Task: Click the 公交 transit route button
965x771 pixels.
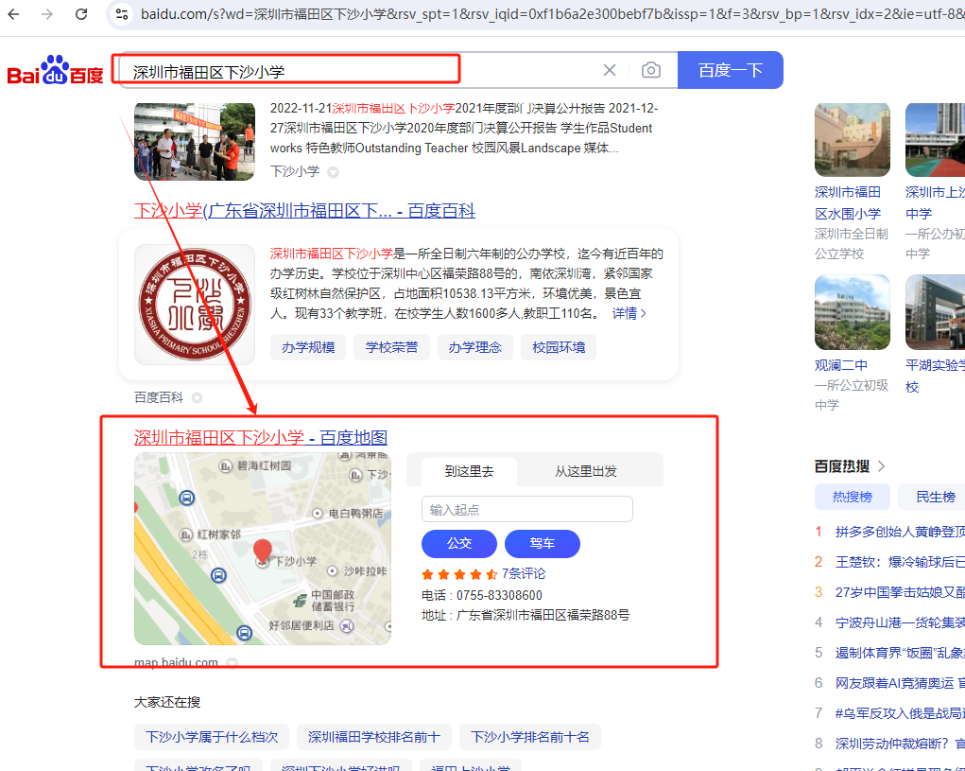Action: 459,543
